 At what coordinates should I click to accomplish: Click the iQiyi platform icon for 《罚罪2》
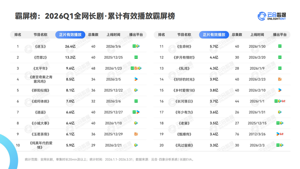point(136,57)
